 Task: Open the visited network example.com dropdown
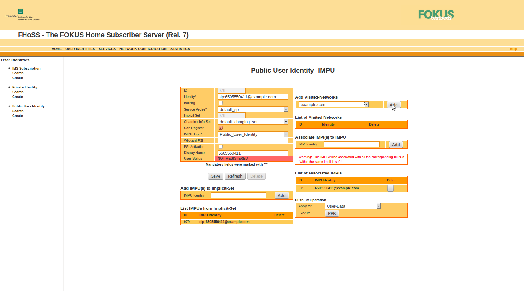333,105
